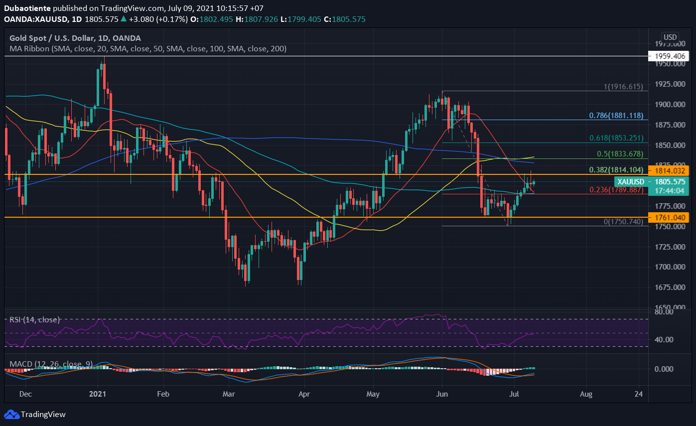Click the 0.000 MACD scale value

(663, 369)
